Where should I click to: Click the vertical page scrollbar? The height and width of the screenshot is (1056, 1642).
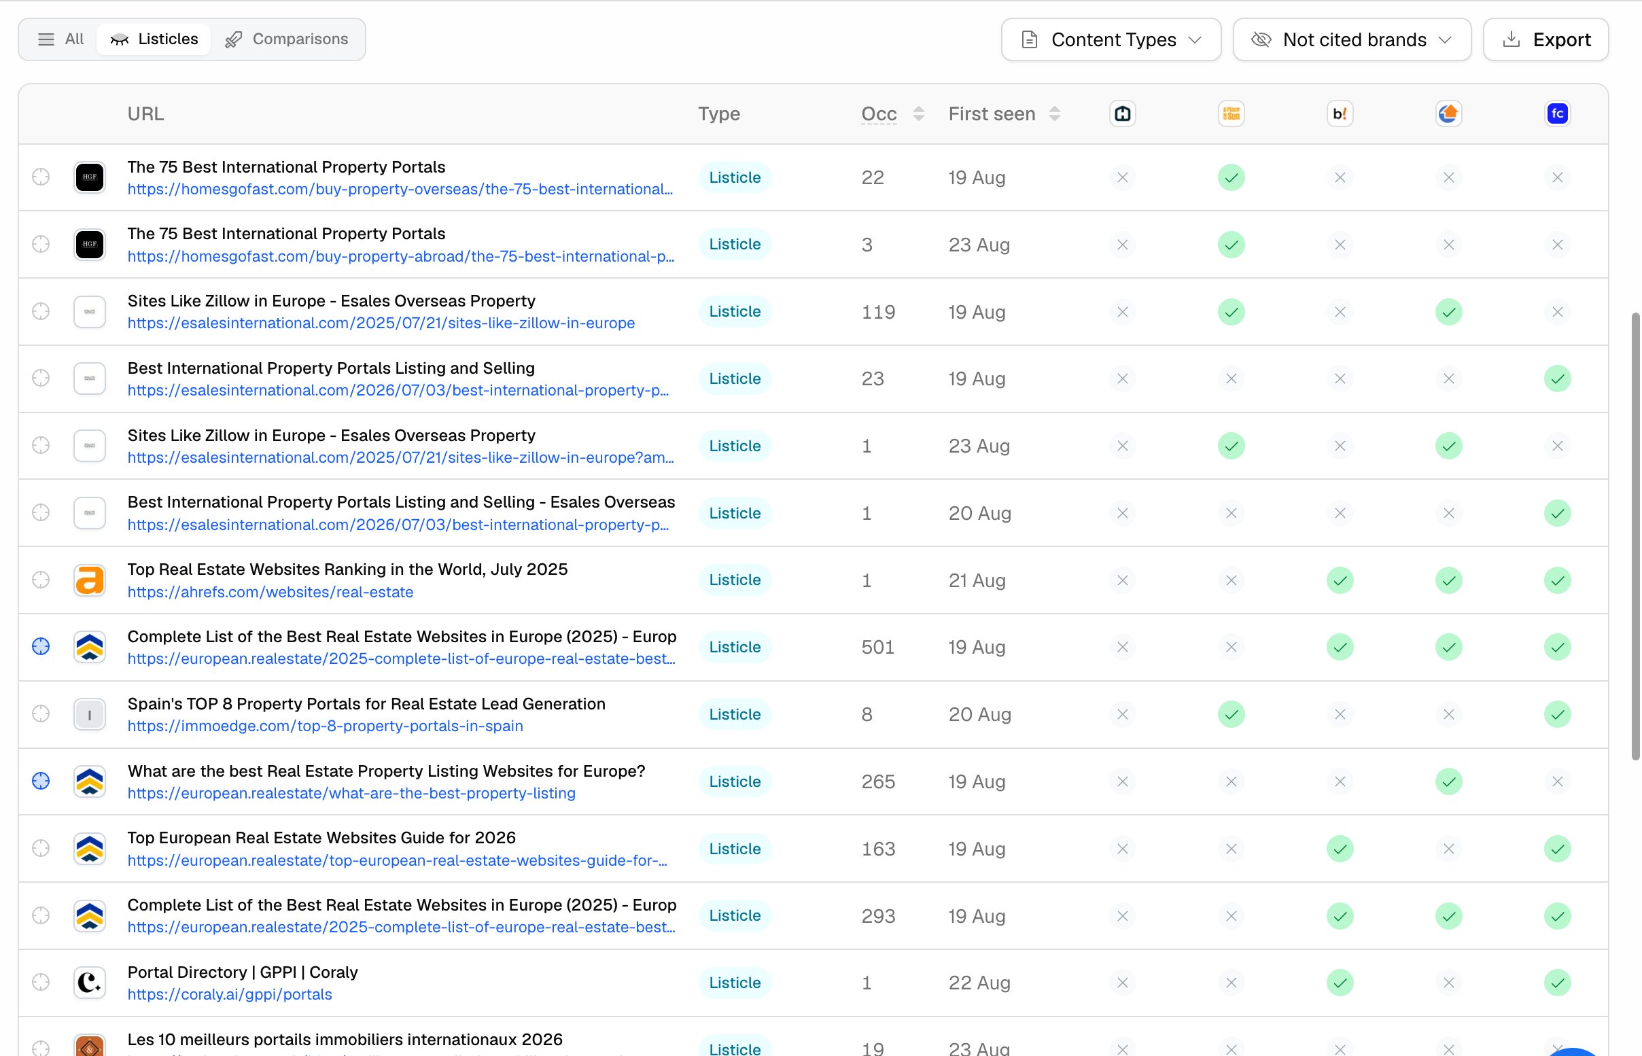coord(1637,536)
